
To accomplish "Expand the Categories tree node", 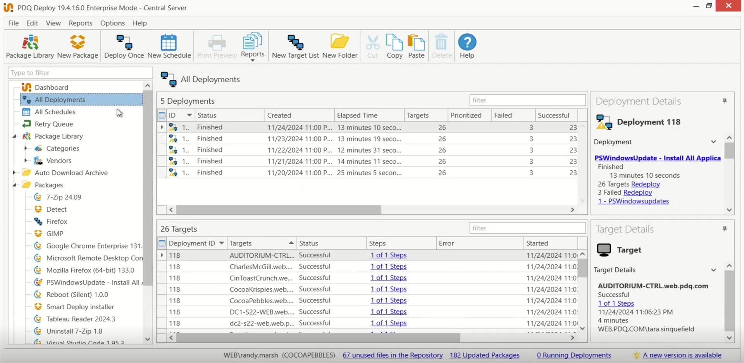I will point(26,148).
